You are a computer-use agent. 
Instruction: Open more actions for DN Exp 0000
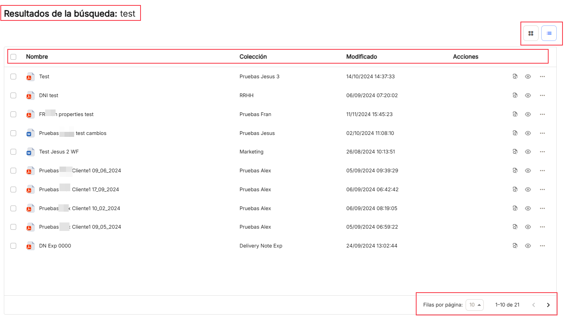542,246
